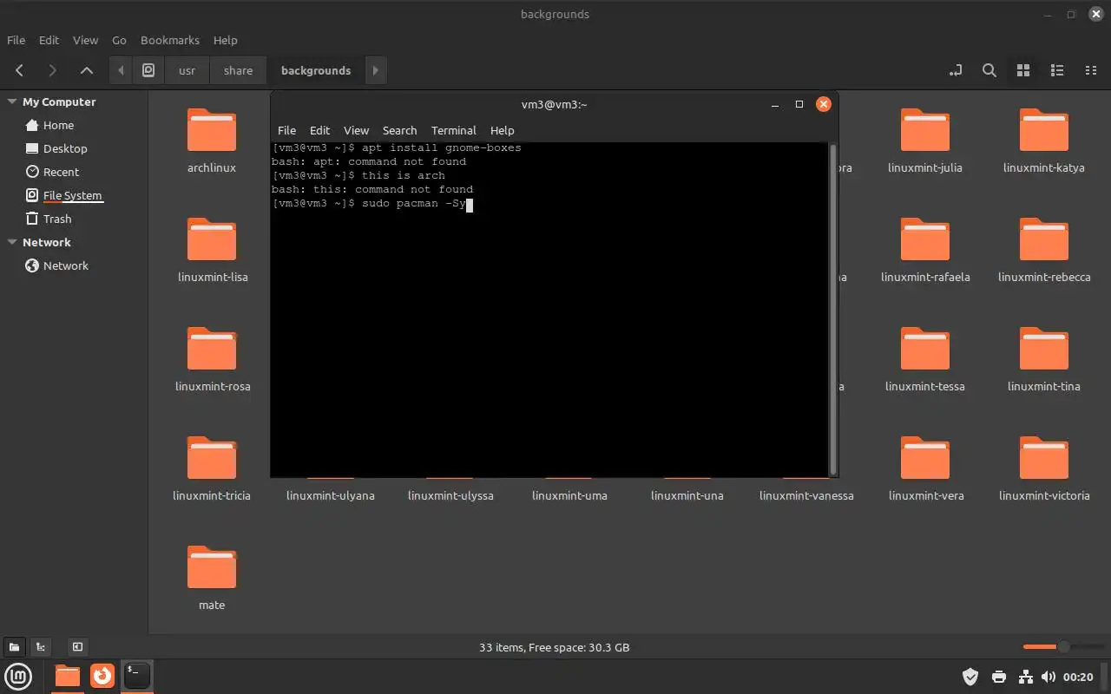The height and width of the screenshot is (694, 1111).
Task: Select the linuxmint-ulyssa folder label
Action: click(x=450, y=495)
